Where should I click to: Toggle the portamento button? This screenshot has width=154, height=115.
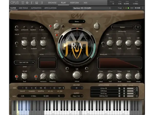pyautogui.click(x=25, y=27)
